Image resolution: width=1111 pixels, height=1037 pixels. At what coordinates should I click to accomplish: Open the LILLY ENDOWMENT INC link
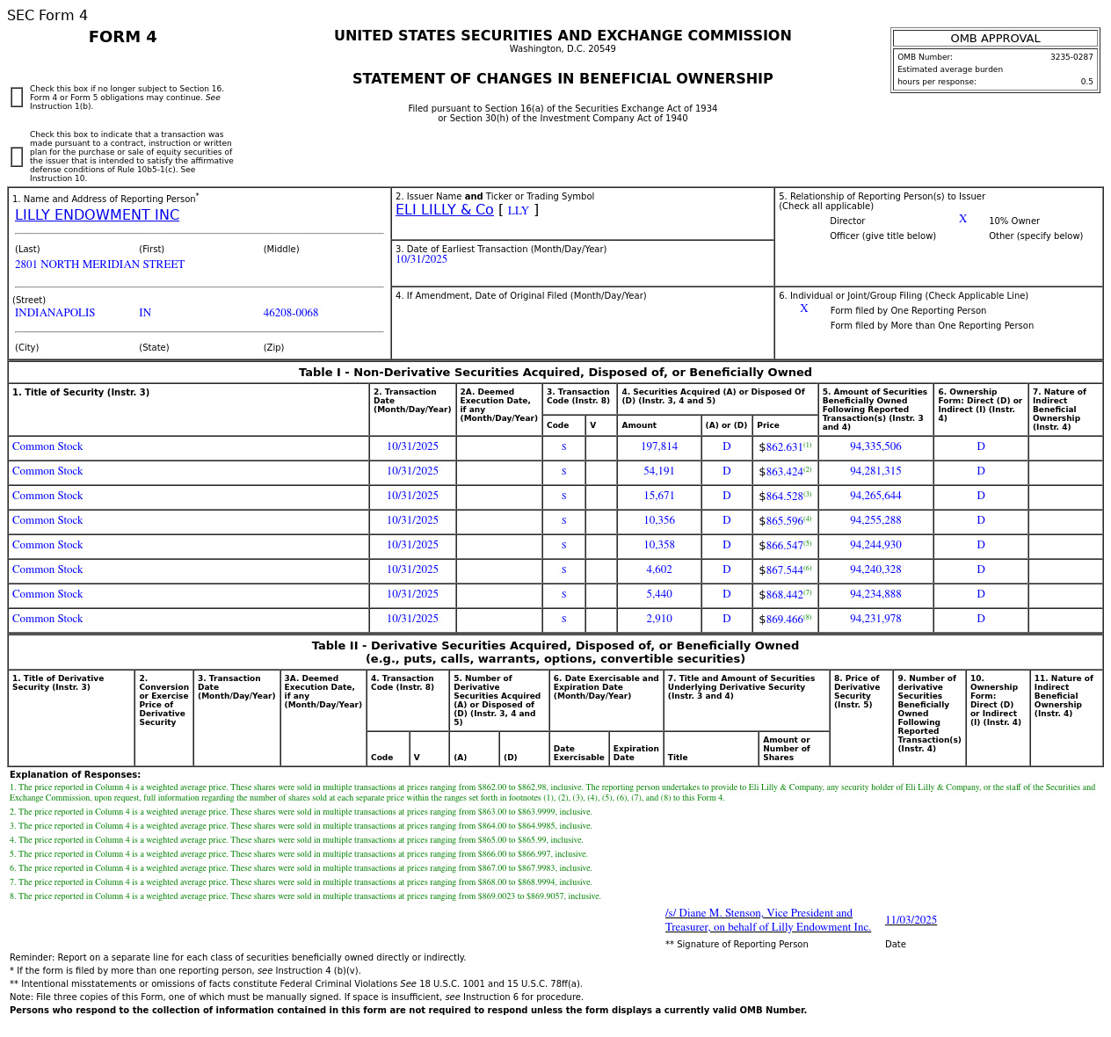click(x=97, y=215)
